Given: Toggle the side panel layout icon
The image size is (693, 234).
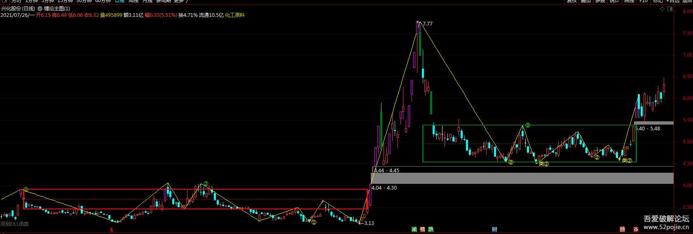Looking at the screenshot, I should coord(670,9).
